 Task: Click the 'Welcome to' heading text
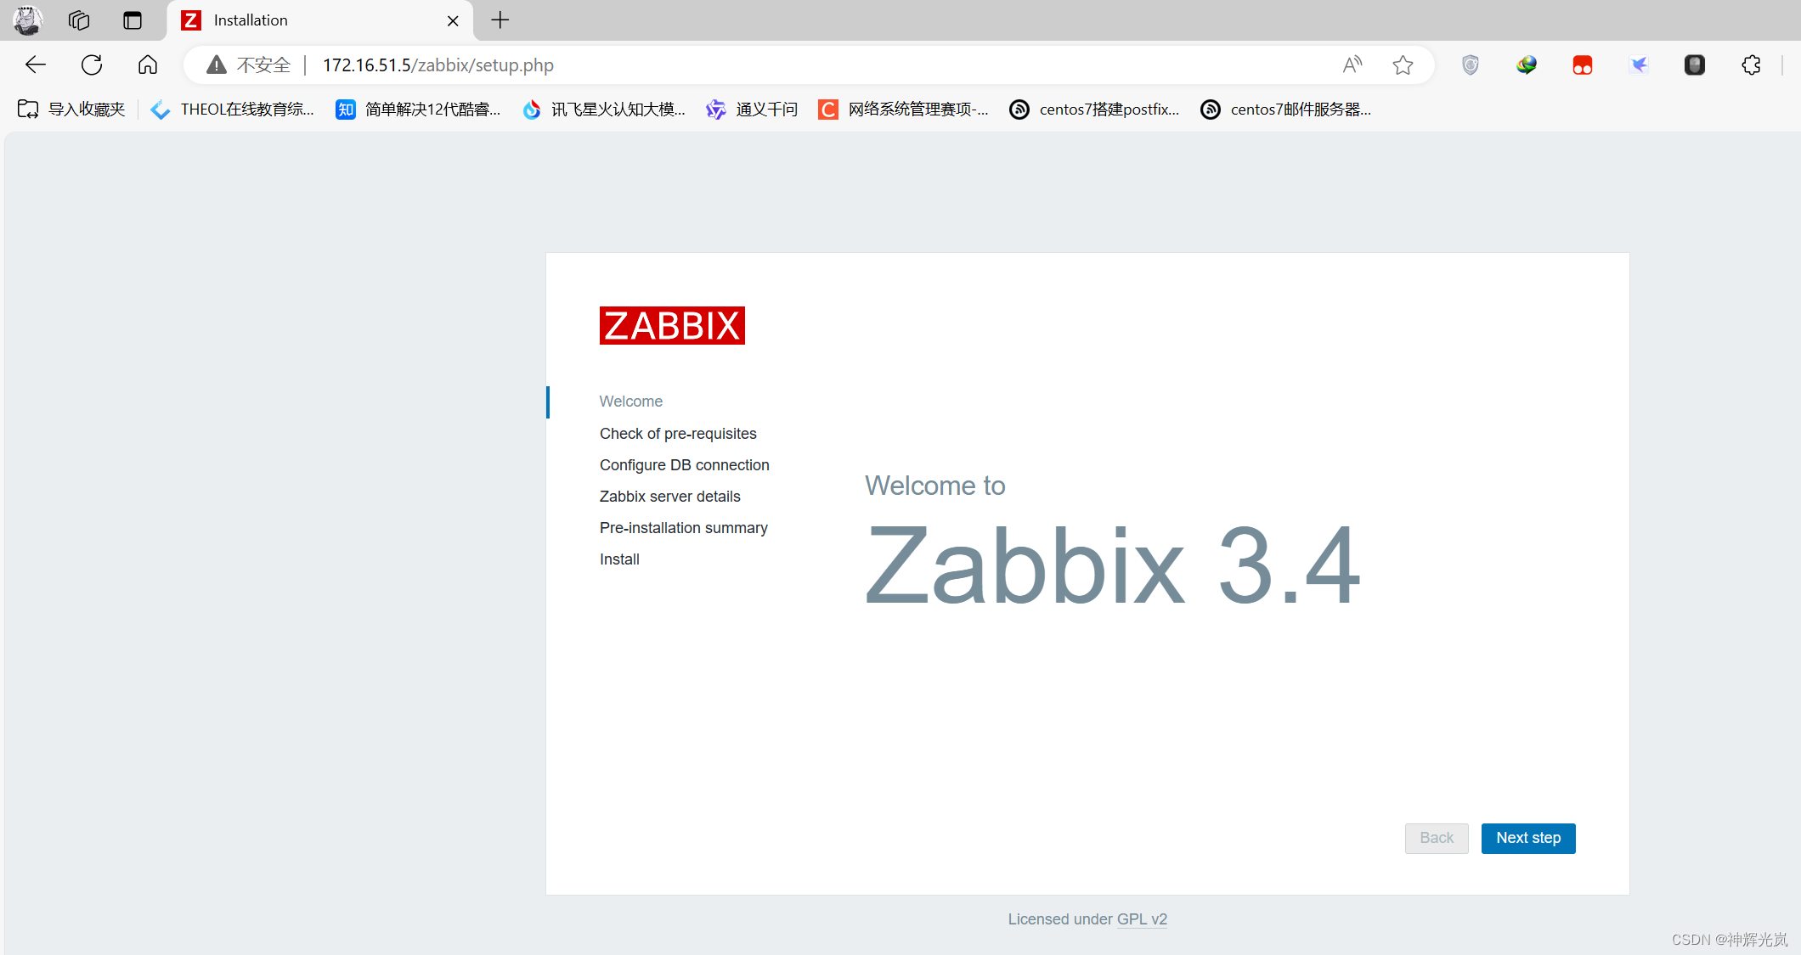coord(935,486)
